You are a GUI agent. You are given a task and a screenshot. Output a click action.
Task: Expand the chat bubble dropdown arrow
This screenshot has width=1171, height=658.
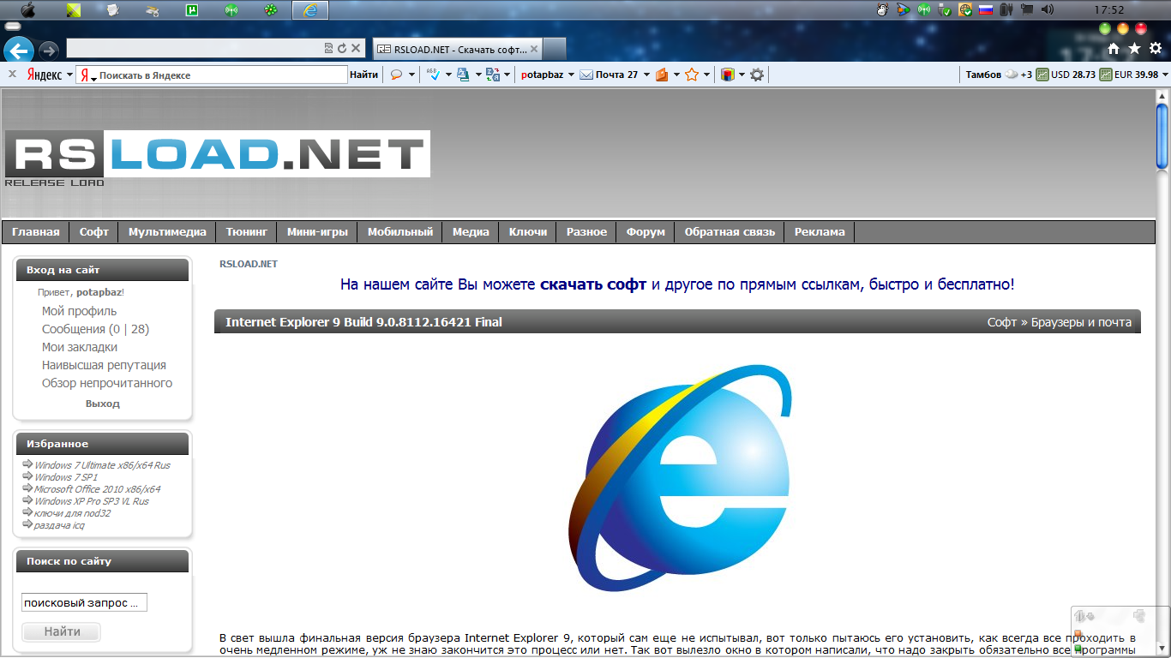pos(411,75)
